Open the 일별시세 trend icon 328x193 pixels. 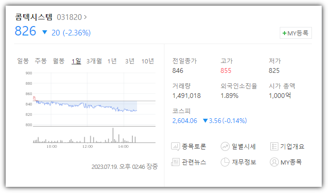click(225, 147)
